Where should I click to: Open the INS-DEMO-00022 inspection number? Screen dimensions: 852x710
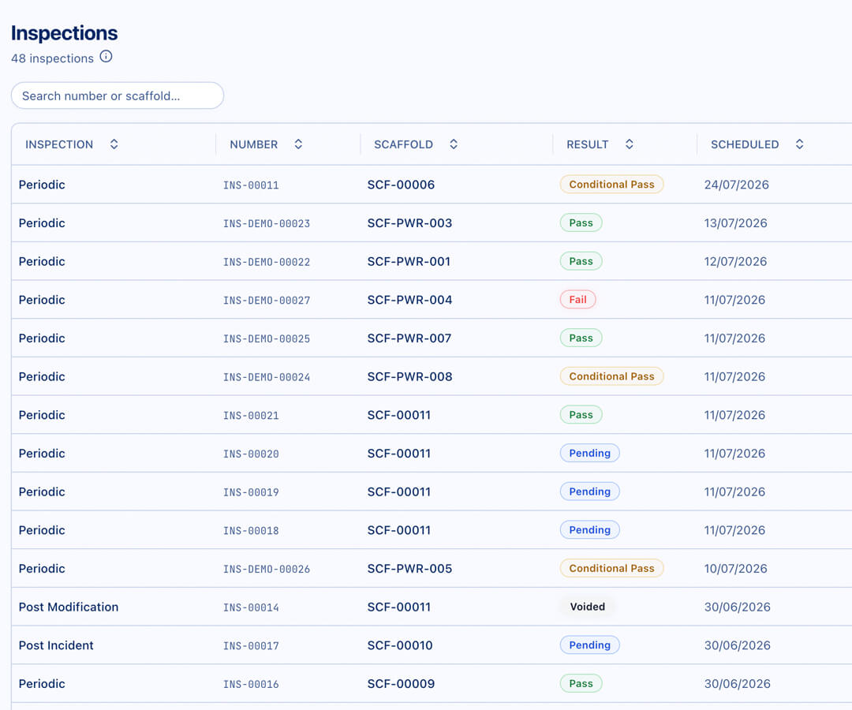tap(267, 262)
